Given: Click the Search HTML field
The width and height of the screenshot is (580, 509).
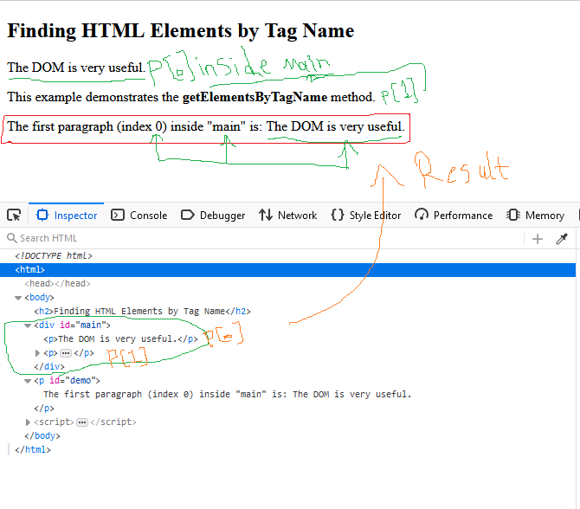Looking at the screenshot, I should tap(262, 238).
